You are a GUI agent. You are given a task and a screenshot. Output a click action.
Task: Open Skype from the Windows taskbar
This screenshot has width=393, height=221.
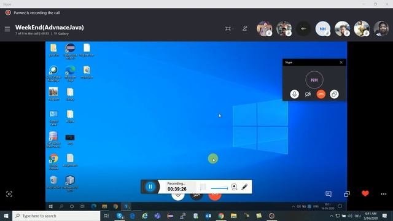[120, 215]
